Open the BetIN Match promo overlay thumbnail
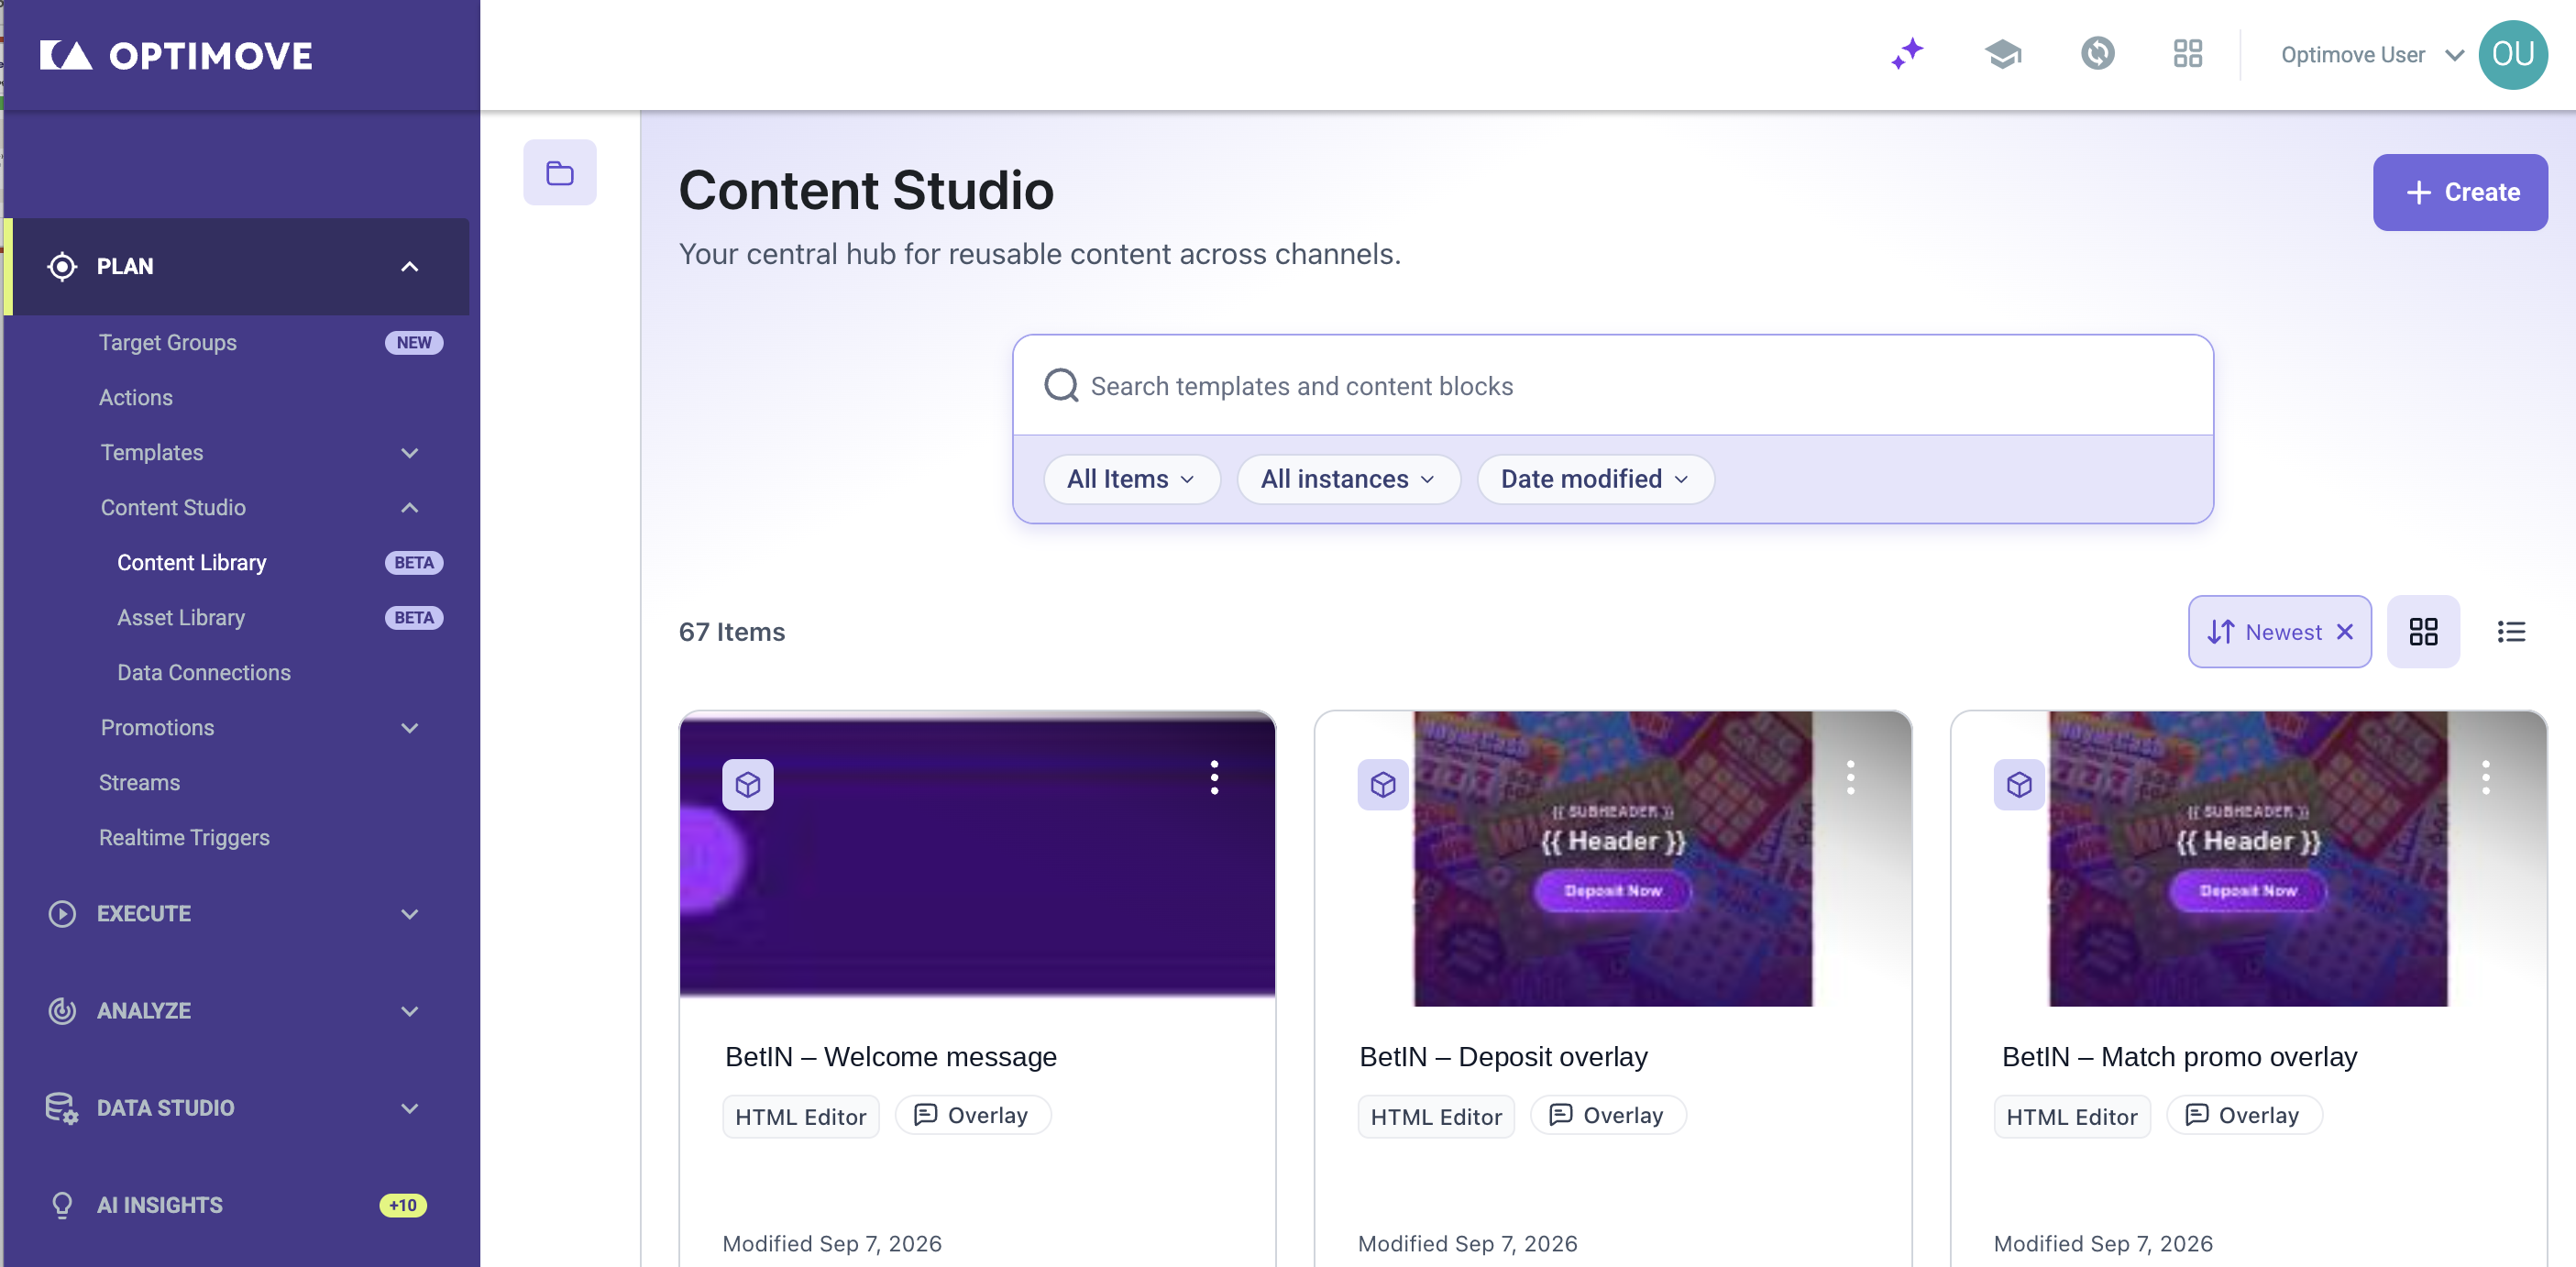This screenshot has height=1267, width=2576. click(x=2248, y=858)
